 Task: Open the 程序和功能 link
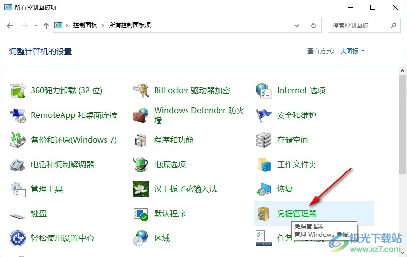(x=174, y=140)
